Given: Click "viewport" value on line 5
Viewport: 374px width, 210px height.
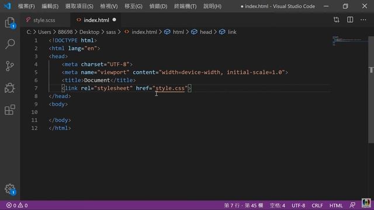Looking at the screenshot, I should coord(113,72).
